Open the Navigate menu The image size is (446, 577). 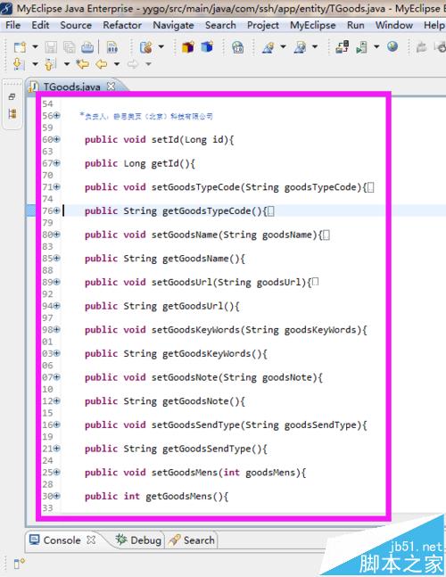173,25
